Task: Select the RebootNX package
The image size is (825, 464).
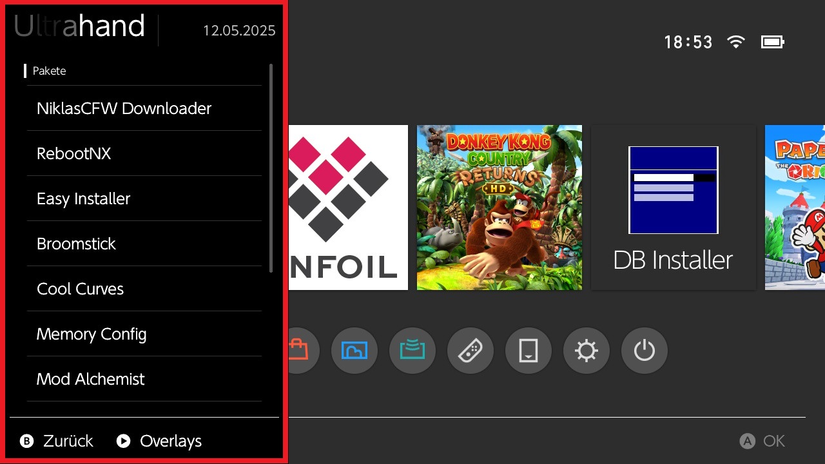Action: pyautogui.click(x=144, y=153)
